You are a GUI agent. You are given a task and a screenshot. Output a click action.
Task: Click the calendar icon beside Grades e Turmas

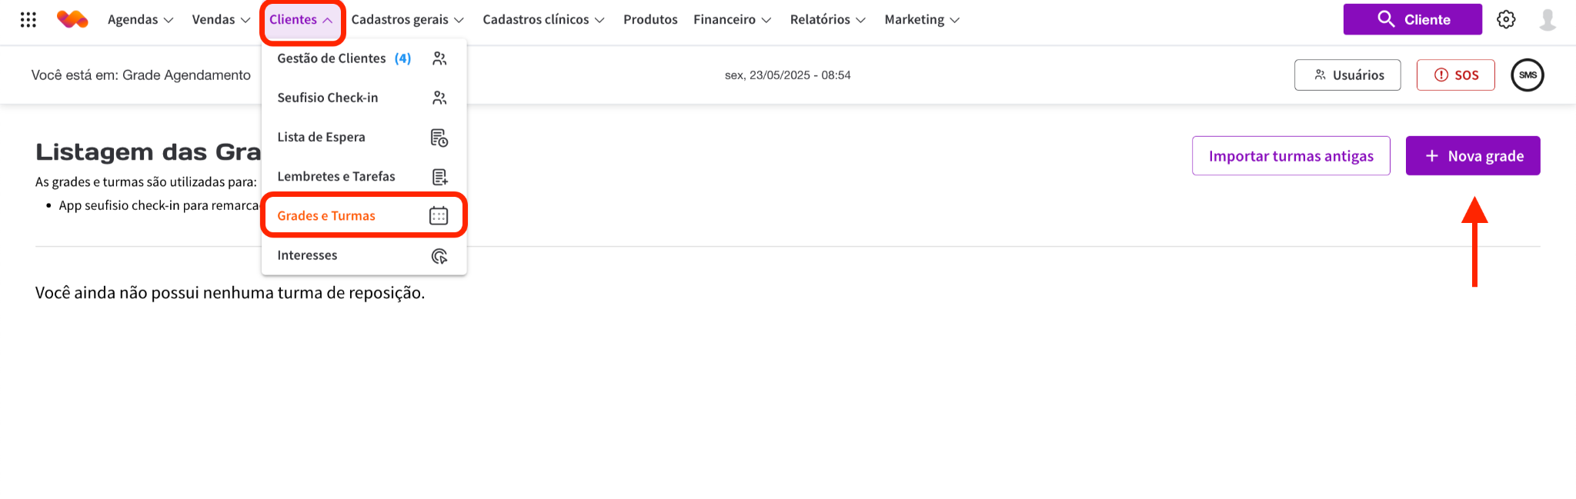(439, 216)
